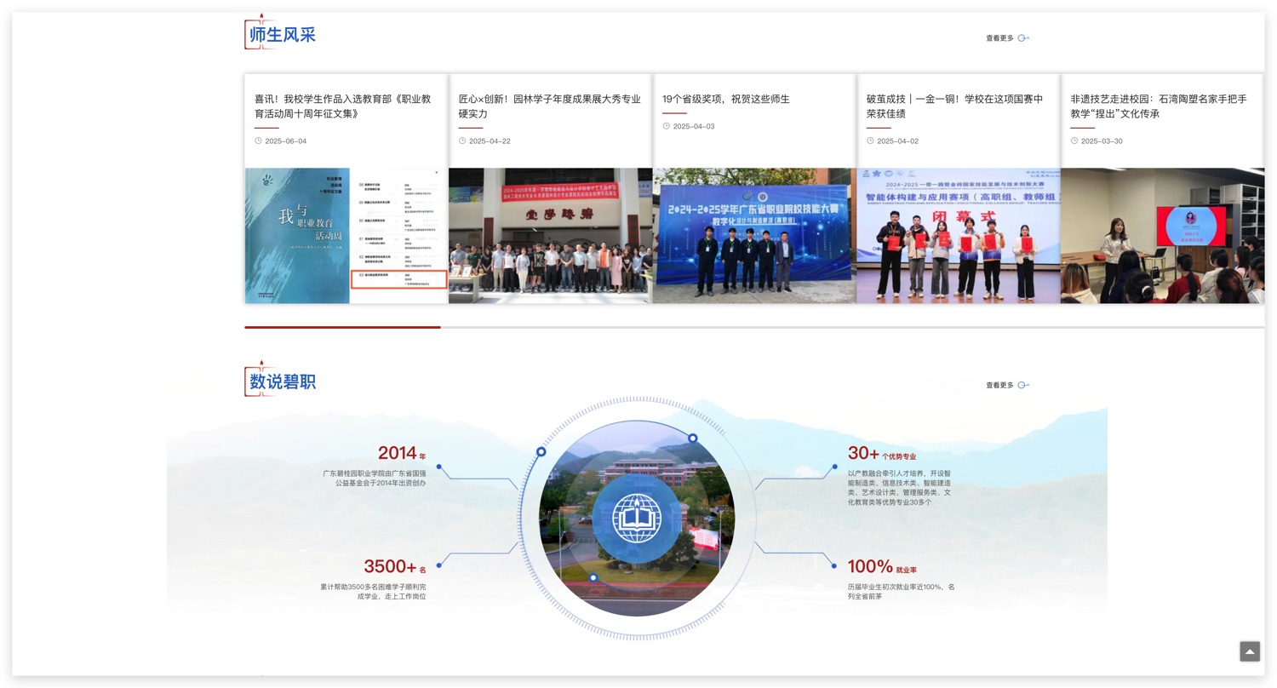Open the 非遗技艺走进校园 石湾陶塑 article
This screenshot has height=688, width=1277.
(1158, 106)
